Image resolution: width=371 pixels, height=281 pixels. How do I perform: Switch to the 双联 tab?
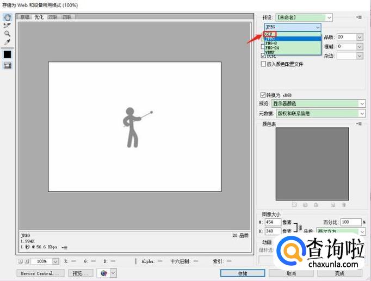(x=53, y=17)
